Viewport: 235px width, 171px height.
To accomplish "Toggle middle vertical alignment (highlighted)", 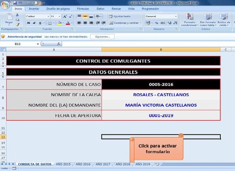I will pyautogui.click(x=85, y=16).
